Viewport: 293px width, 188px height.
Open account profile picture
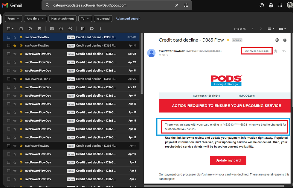point(290,5)
